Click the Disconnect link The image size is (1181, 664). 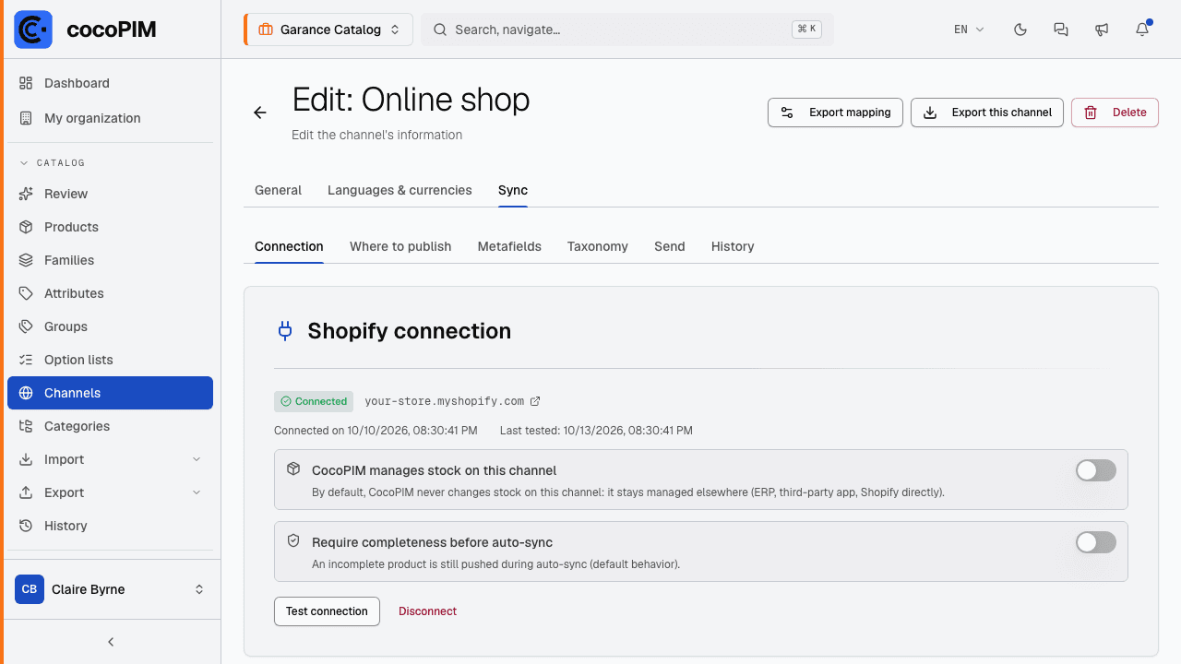coord(427,611)
